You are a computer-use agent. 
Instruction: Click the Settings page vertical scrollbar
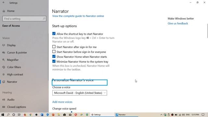click(207, 31)
